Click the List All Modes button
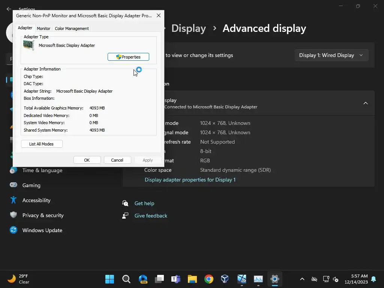 pos(42,144)
